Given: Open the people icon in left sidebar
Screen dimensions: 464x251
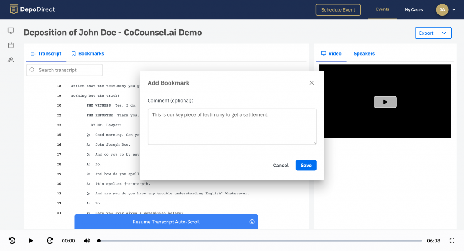Looking at the screenshot, I should tap(11, 60).
